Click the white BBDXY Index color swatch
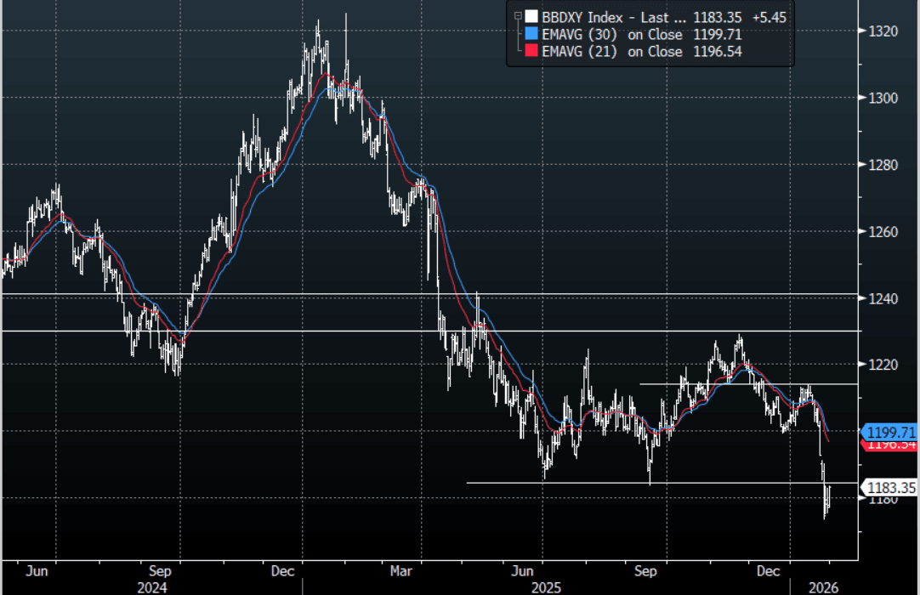This screenshot has height=595, width=920. coord(531,15)
